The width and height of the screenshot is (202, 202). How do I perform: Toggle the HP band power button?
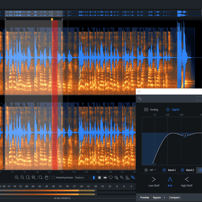coord(146,170)
